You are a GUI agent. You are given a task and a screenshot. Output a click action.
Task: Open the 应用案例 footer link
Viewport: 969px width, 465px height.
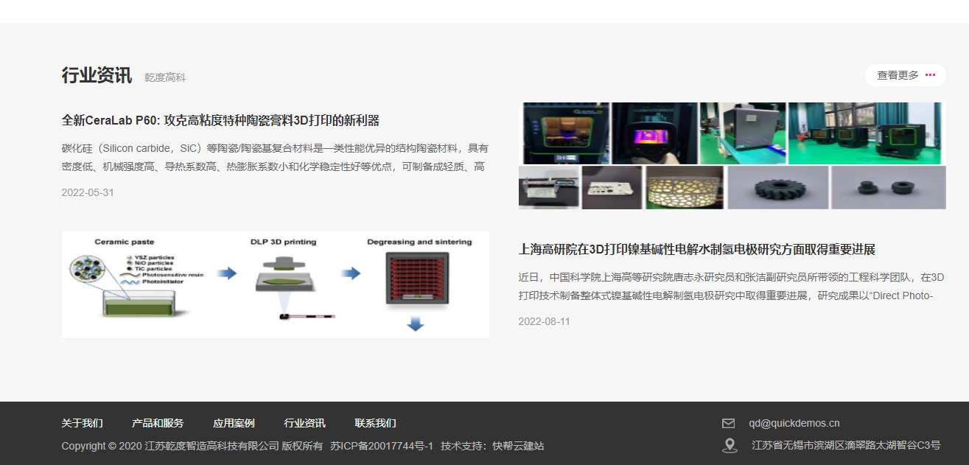click(x=234, y=423)
